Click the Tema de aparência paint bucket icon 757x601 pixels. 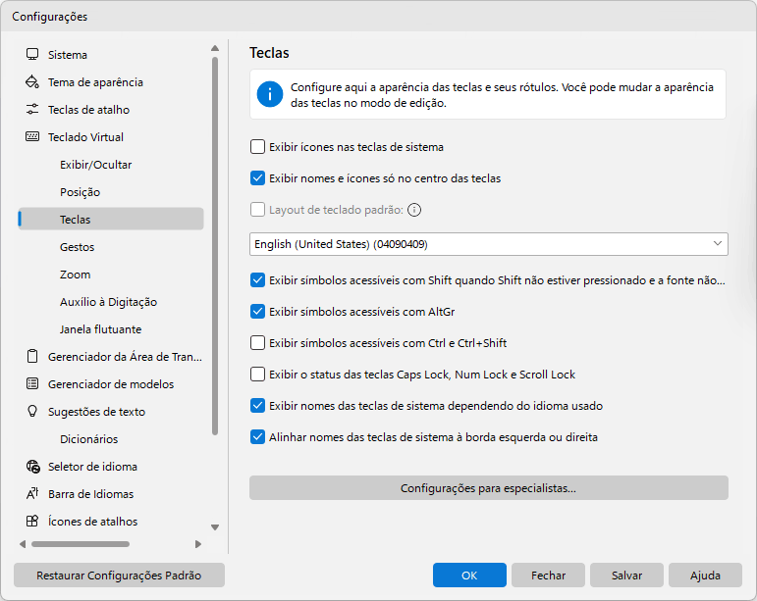32,82
